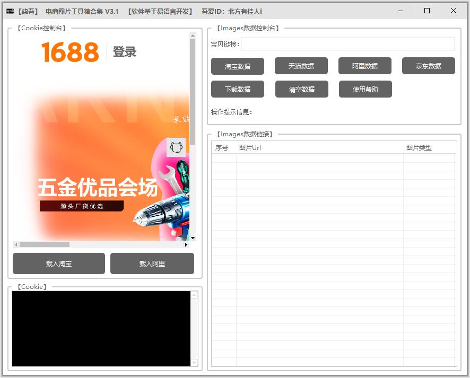Click the 天猫数据 button

click(x=301, y=66)
